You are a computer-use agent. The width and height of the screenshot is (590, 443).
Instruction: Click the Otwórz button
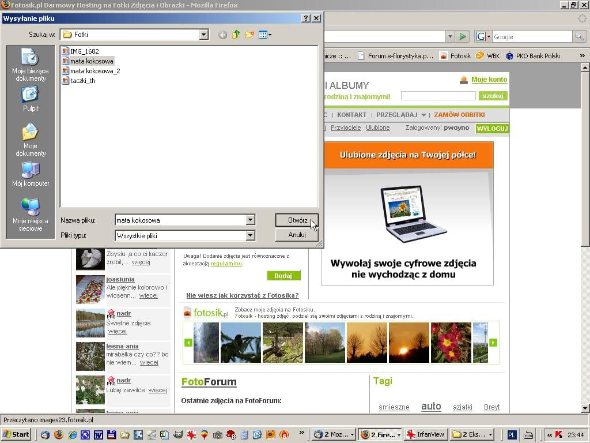click(297, 220)
